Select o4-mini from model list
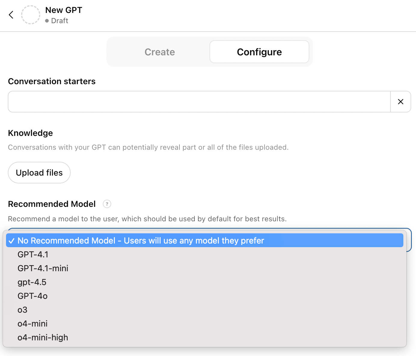Image resolution: width=416 pixels, height=356 pixels. tap(33, 324)
